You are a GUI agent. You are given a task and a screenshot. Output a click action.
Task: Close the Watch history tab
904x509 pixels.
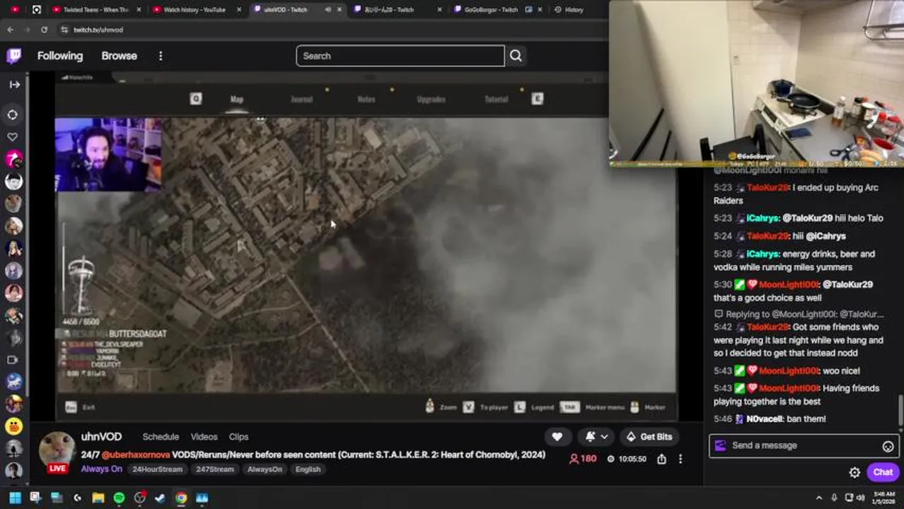click(x=239, y=10)
